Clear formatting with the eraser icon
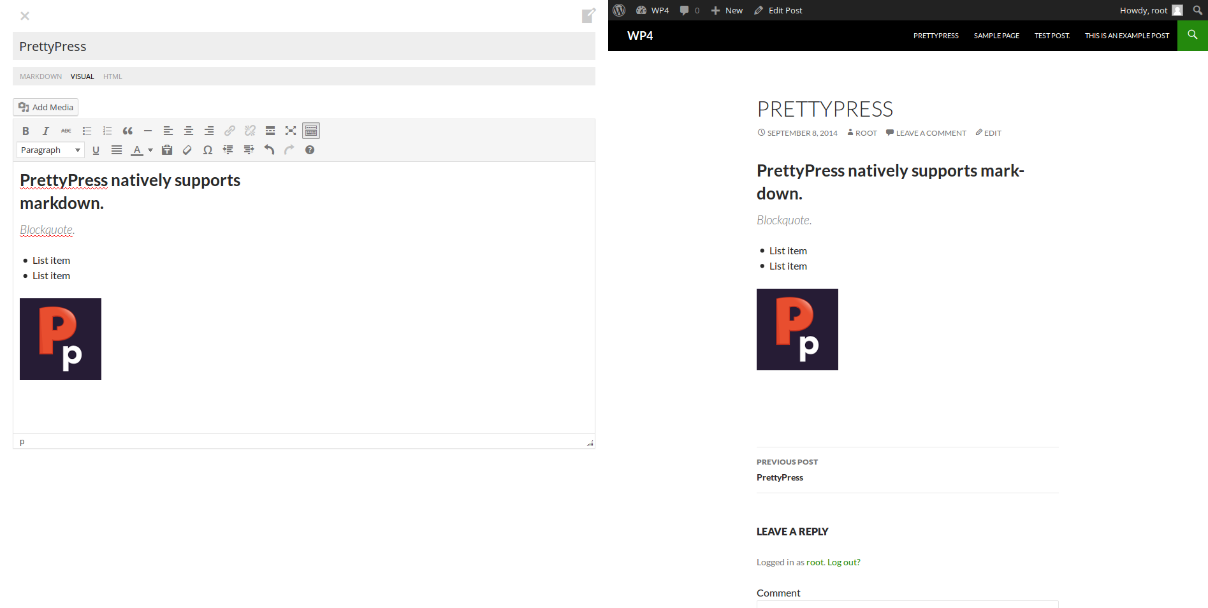This screenshot has height=608, width=1208. click(187, 150)
